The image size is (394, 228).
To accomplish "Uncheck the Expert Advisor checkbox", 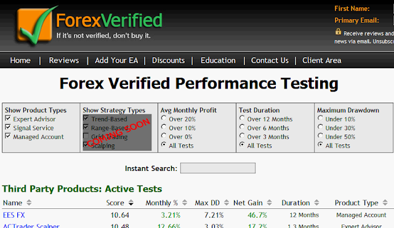I will pos(8,118).
